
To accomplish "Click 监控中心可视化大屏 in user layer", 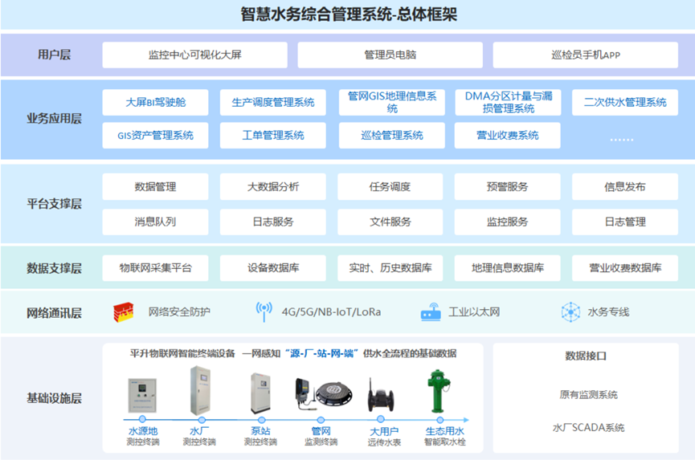I will tap(194, 55).
